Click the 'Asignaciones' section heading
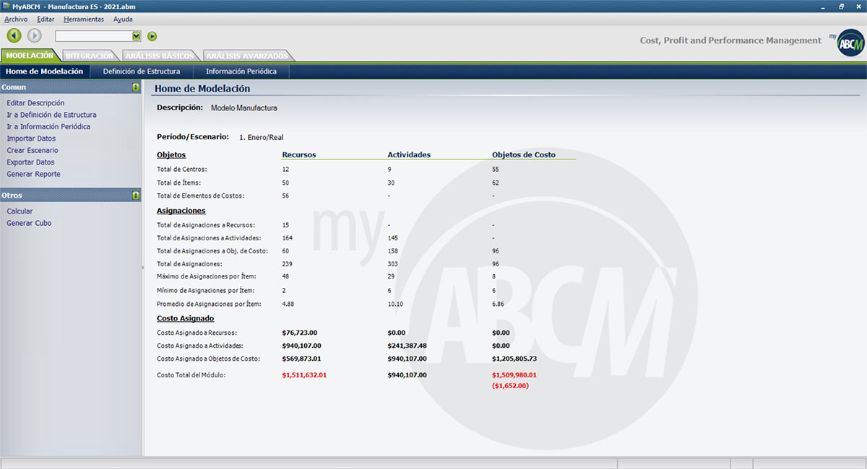 tap(181, 211)
